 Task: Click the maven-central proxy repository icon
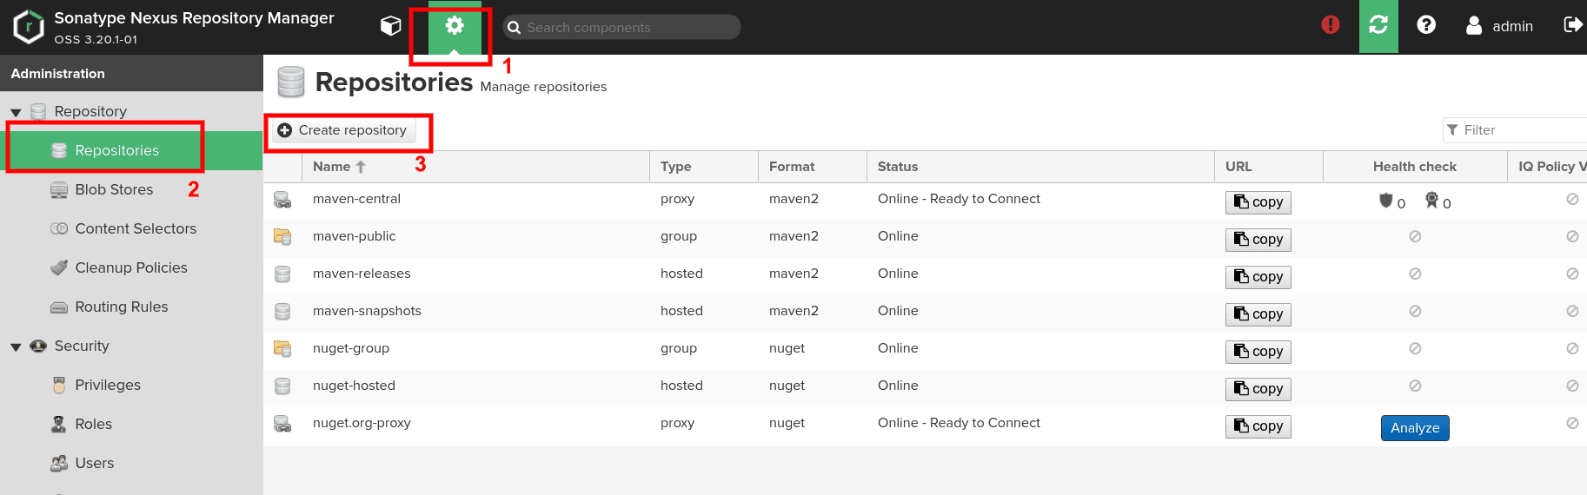click(282, 200)
